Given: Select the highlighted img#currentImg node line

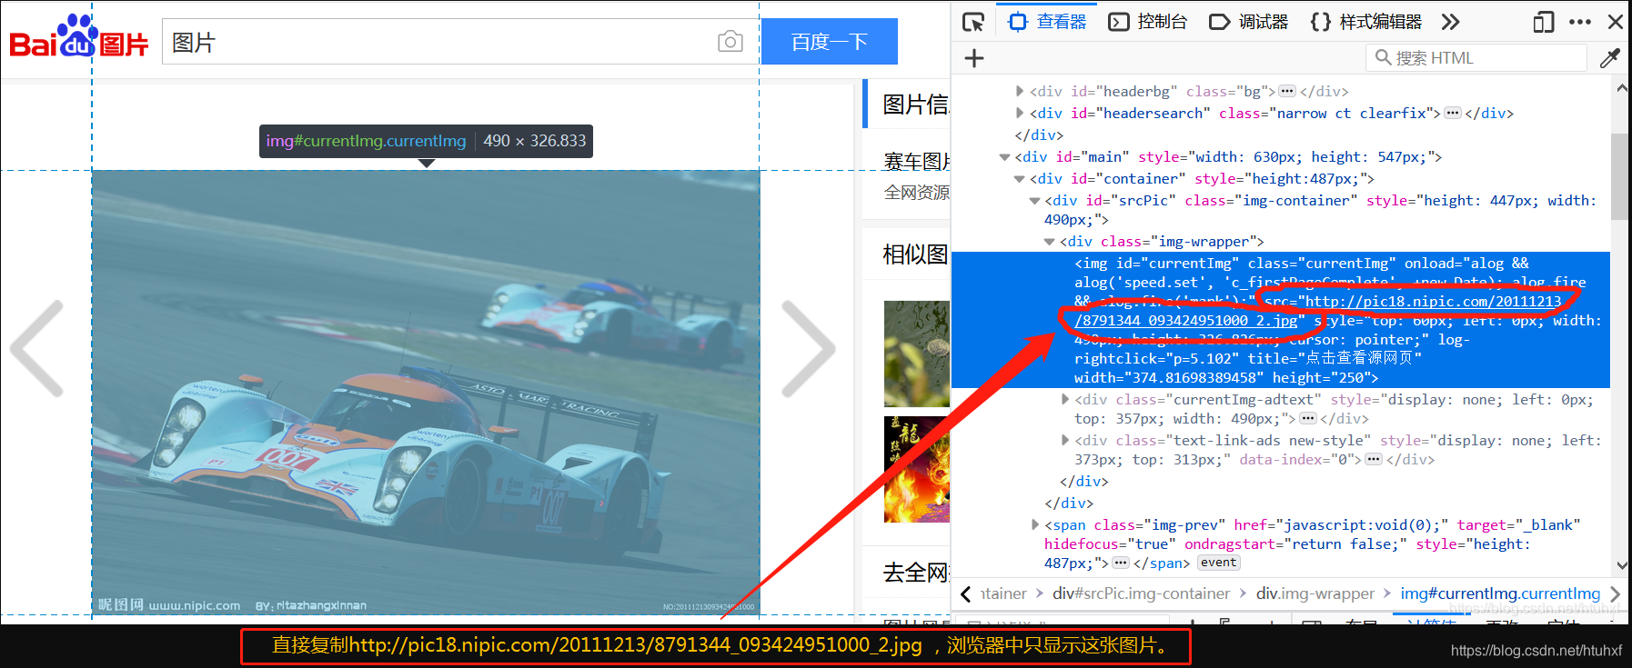Looking at the screenshot, I should pyautogui.click(x=1281, y=320).
